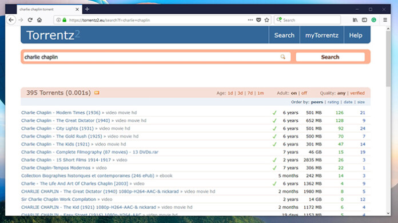Open Charlie Chaplin-Tempos Modernos link
398x223 pixels.
tap(56, 168)
